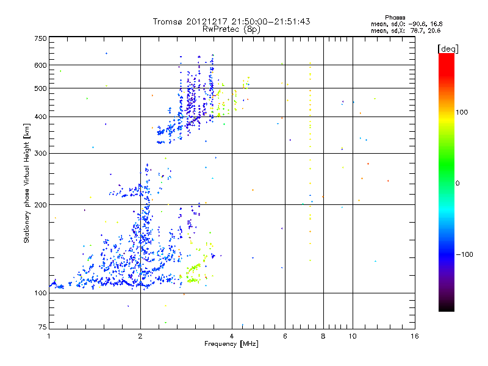Image resolution: width=488 pixels, height=366 pixels.
Task: Select the 'mean, sd,O: -90.6, 16.8' line
Action: click(406, 24)
